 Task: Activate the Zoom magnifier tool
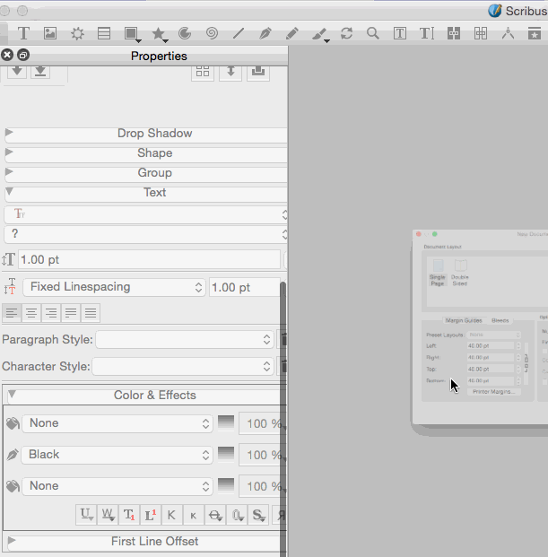click(x=372, y=34)
